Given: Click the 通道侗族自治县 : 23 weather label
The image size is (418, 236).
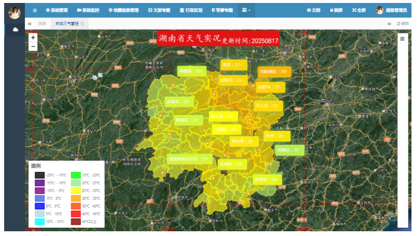Looking at the screenshot, I should [189, 159].
